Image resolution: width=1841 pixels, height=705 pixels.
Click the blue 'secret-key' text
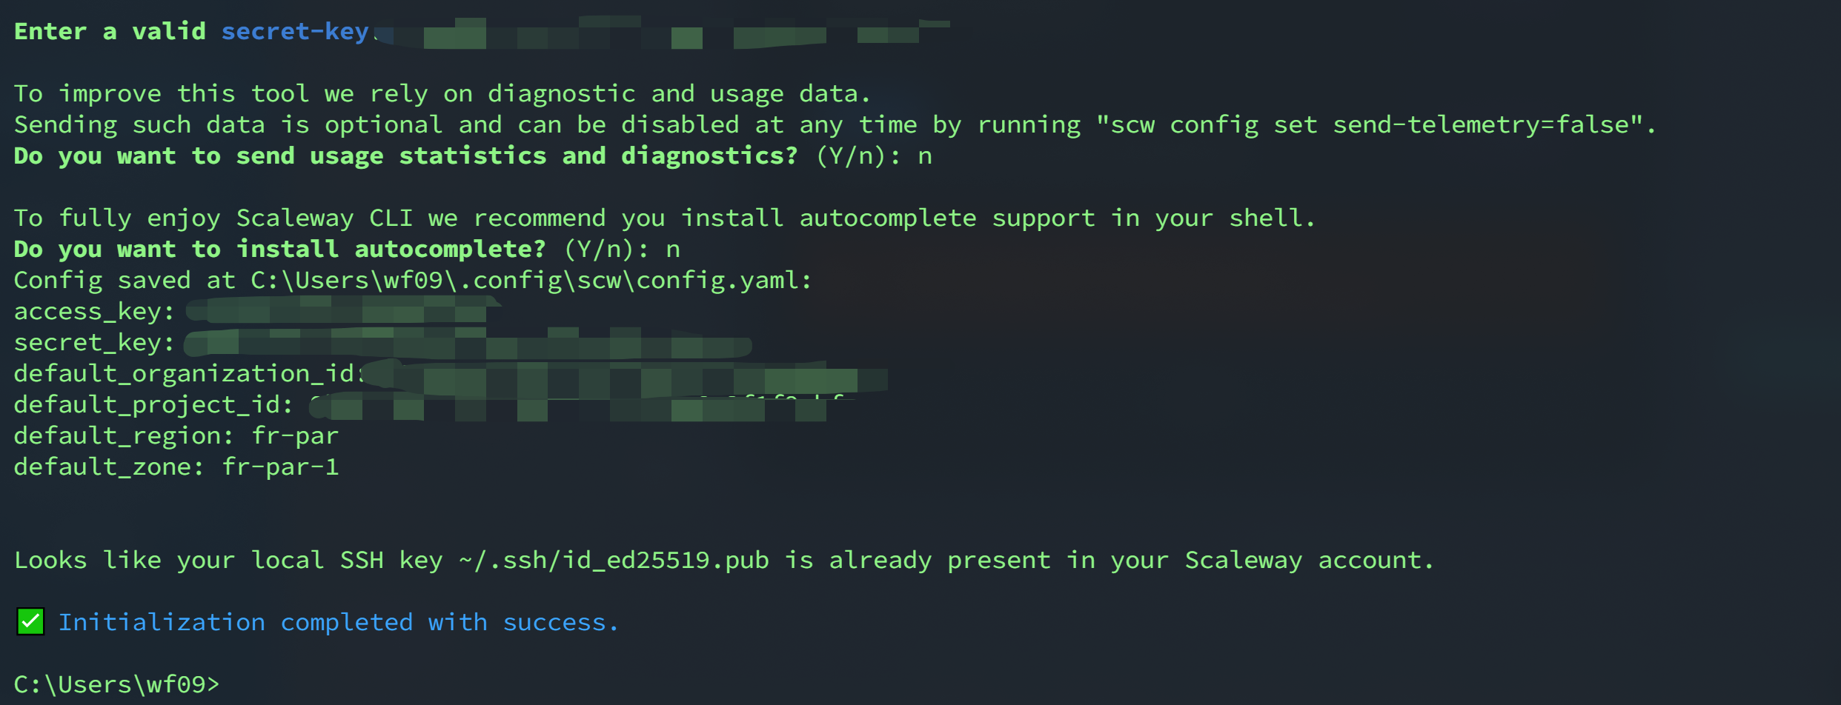pyautogui.click(x=295, y=32)
